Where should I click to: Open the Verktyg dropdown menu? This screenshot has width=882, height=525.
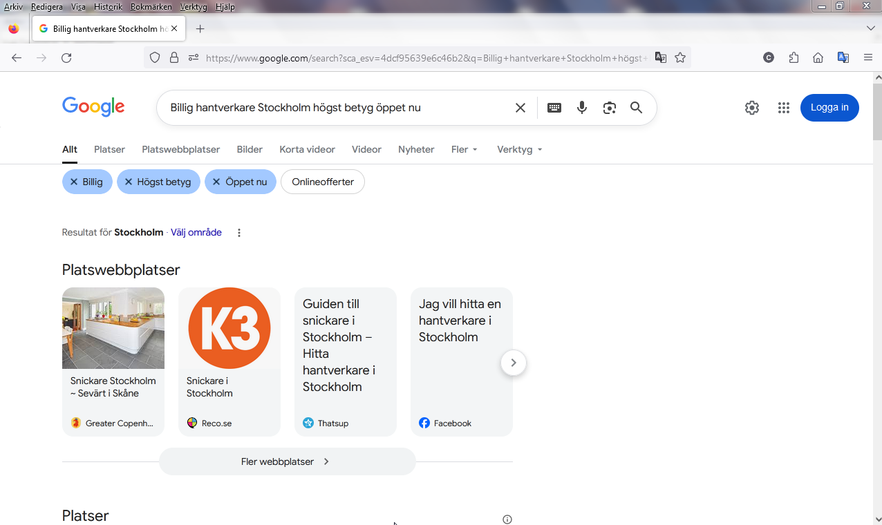(519, 149)
